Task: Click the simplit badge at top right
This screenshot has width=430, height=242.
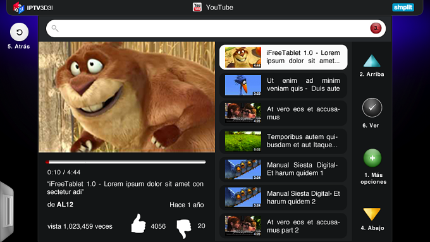Action: pyautogui.click(x=403, y=8)
